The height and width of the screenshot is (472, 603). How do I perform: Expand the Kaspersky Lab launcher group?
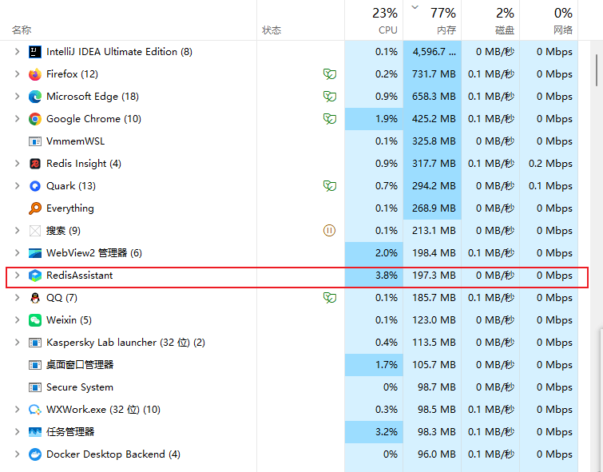click(x=17, y=343)
